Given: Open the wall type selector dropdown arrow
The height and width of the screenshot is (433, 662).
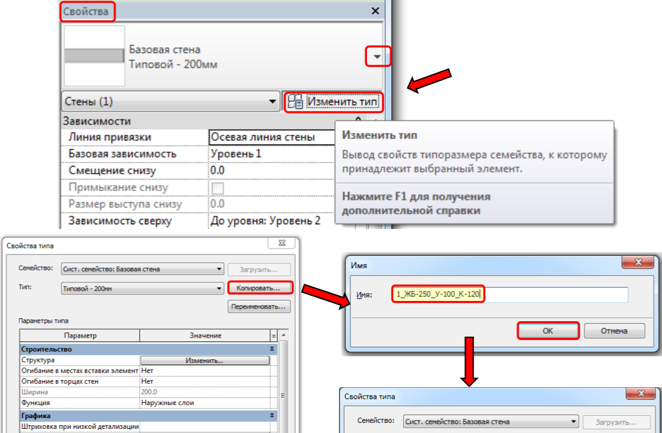Looking at the screenshot, I should click(378, 57).
